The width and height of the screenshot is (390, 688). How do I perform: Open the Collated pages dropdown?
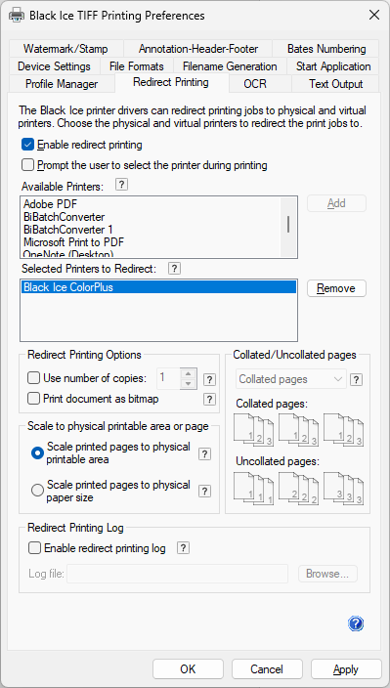coord(291,379)
